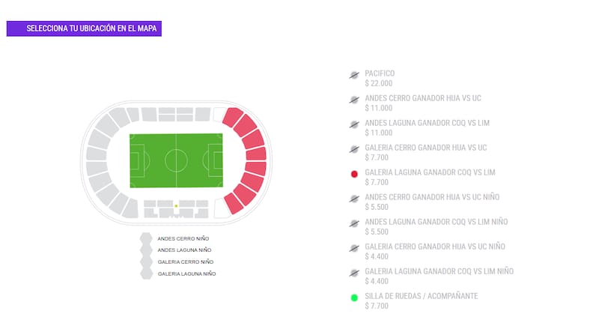Select Galeria Laguna Ganador COQ vs LIM option
This screenshot has height=332, width=599.
pyautogui.click(x=430, y=172)
